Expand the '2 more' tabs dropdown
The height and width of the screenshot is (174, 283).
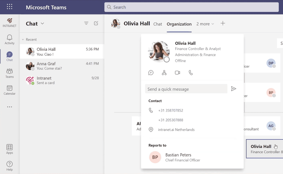tap(205, 24)
